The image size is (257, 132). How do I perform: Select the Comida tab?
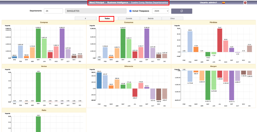coord(129,19)
